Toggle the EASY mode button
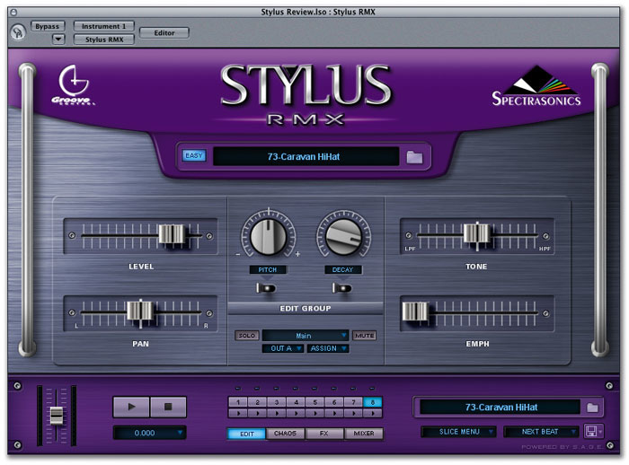The image size is (629, 465). 194,155
